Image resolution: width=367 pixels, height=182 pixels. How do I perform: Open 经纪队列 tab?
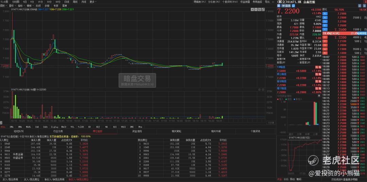pyautogui.click(x=19, y=131)
